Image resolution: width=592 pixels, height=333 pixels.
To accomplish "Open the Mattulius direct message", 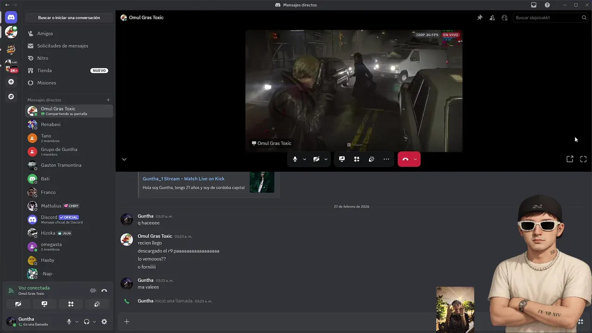I will pos(69,206).
